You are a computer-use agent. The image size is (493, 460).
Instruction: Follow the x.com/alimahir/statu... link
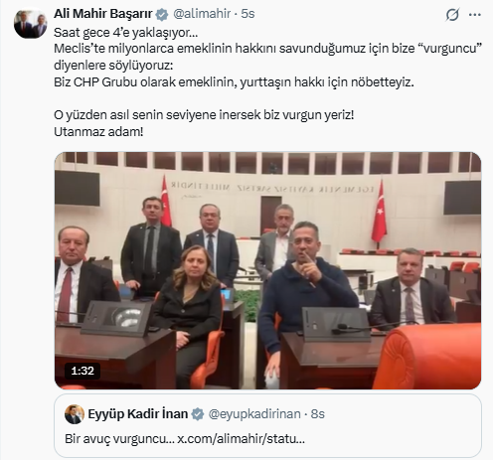241,439
